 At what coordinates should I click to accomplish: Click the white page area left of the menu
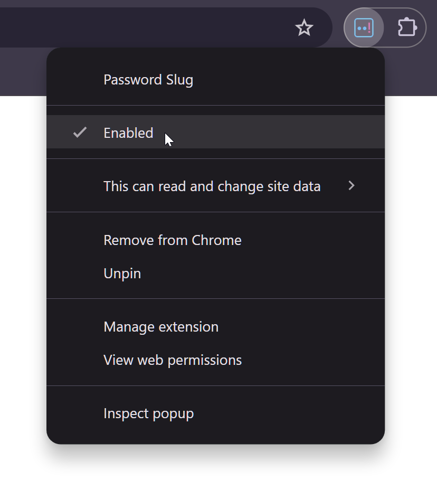(22, 264)
